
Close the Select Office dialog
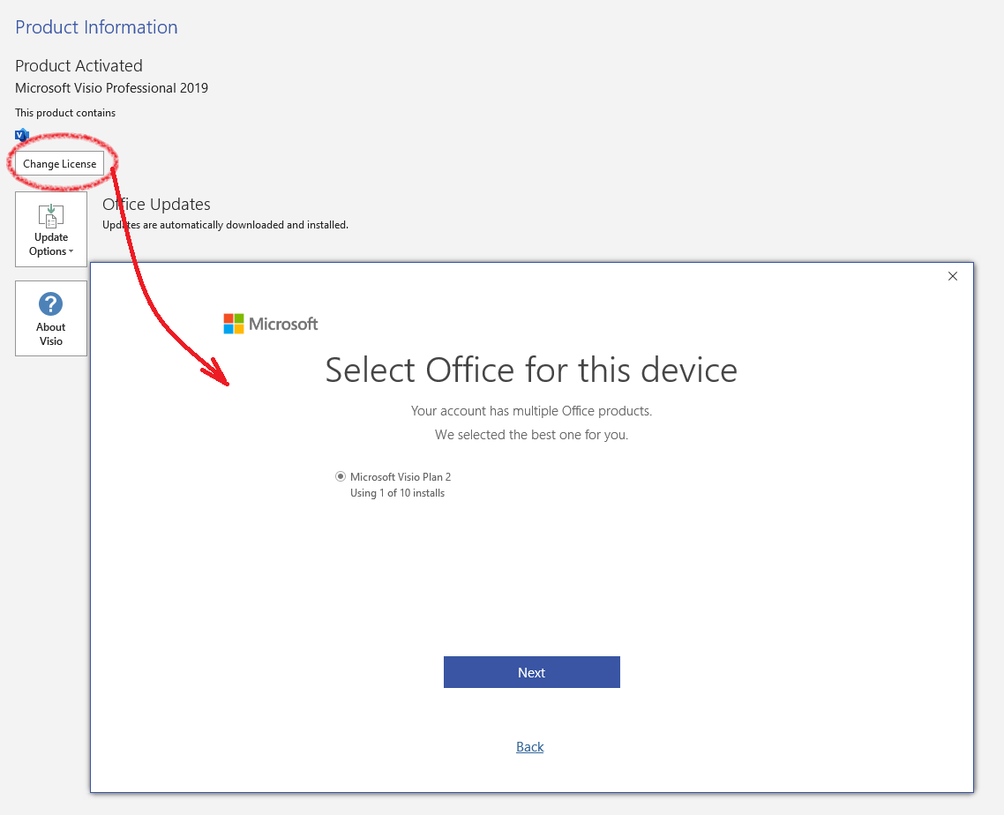[x=953, y=276]
